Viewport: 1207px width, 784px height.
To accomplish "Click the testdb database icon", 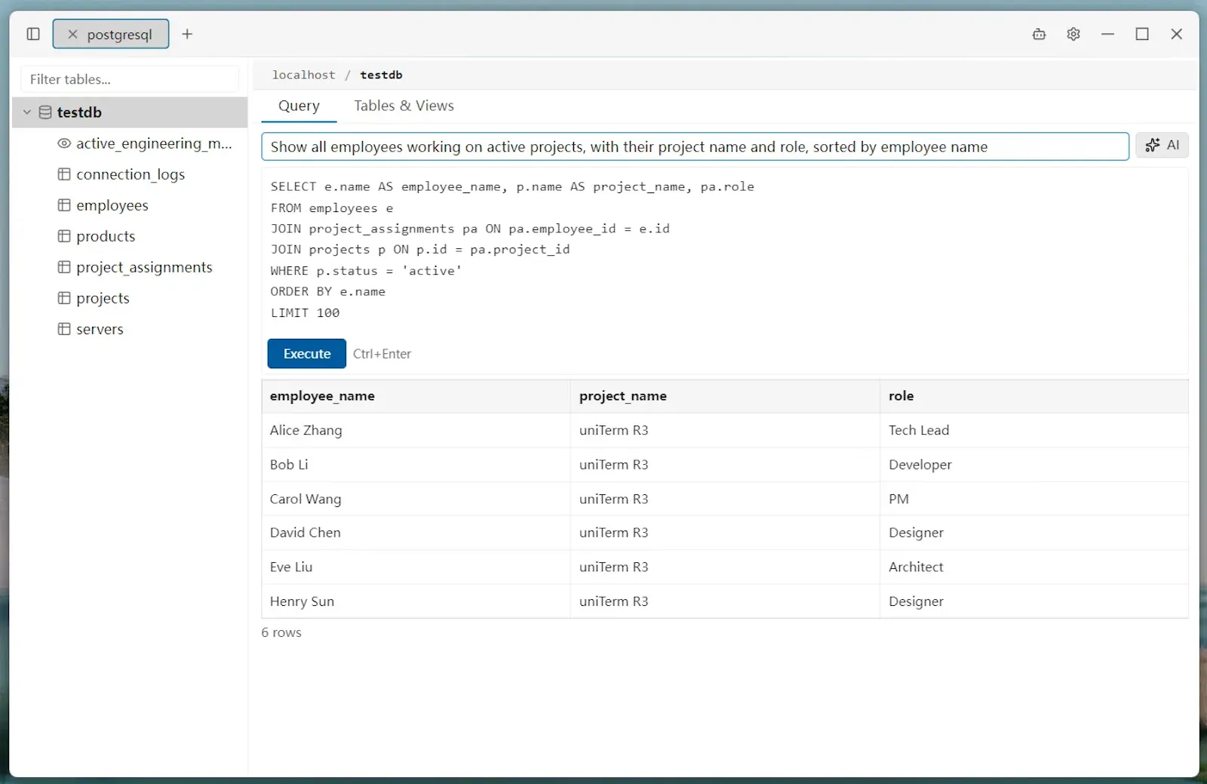I will tap(45, 112).
